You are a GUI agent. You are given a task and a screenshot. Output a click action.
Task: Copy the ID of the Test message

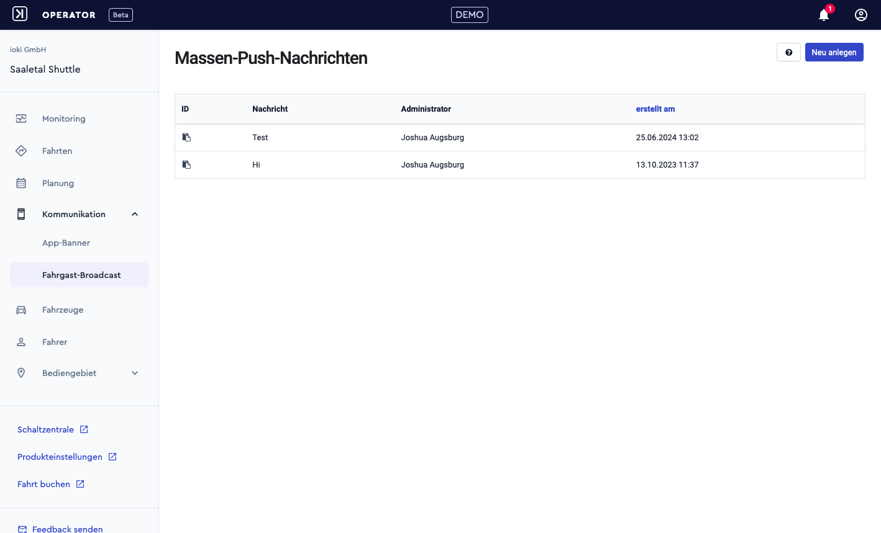tap(186, 137)
